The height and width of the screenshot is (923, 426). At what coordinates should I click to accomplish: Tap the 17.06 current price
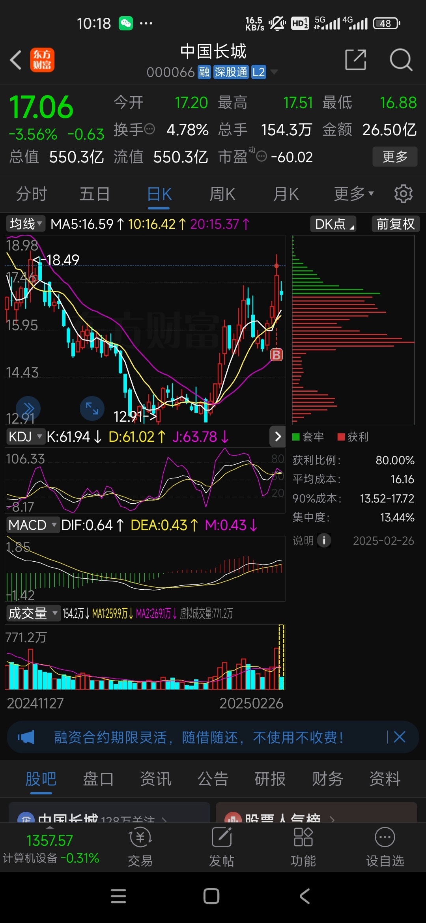click(x=41, y=107)
